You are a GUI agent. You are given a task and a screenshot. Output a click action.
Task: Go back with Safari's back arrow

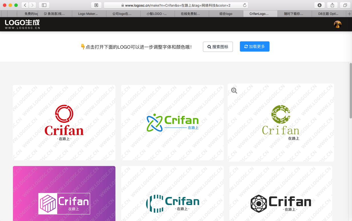coord(25,5)
